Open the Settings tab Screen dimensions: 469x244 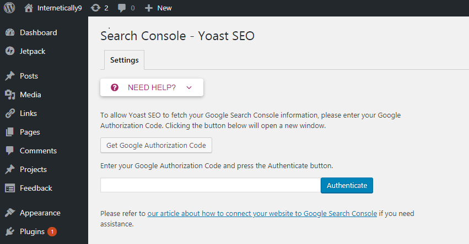[124, 60]
